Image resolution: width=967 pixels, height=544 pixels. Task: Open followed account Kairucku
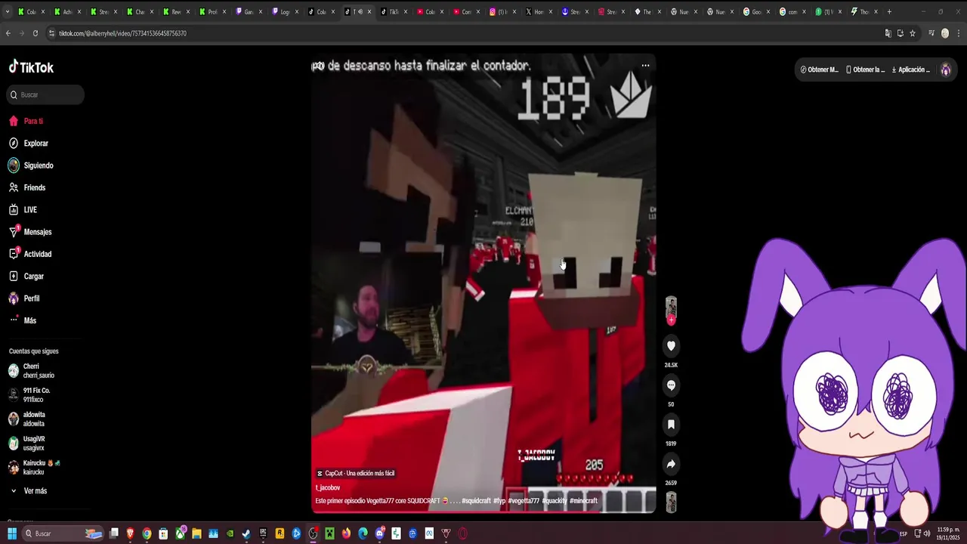[35, 468]
